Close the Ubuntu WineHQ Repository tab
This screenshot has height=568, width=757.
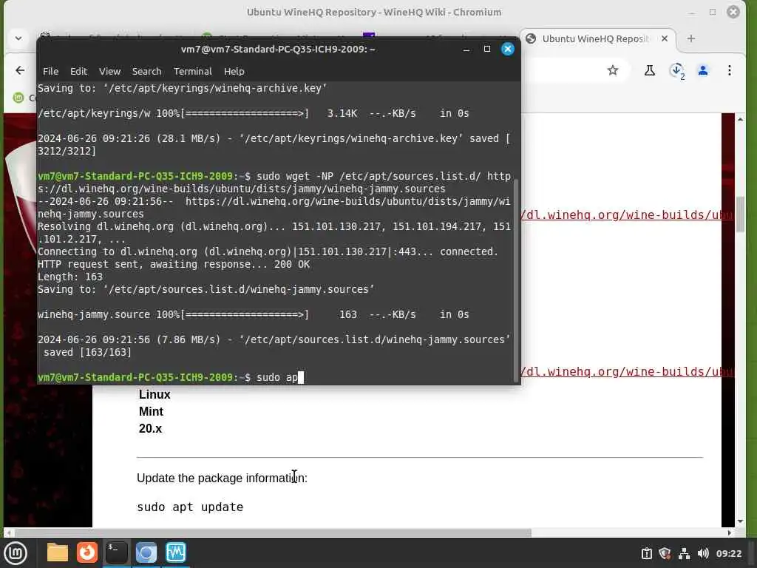(x=665, y=38)
